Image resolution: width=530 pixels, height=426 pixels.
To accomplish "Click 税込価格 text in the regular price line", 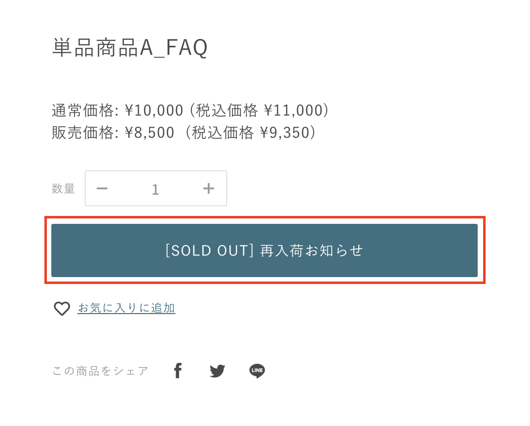I will point(227,110).
